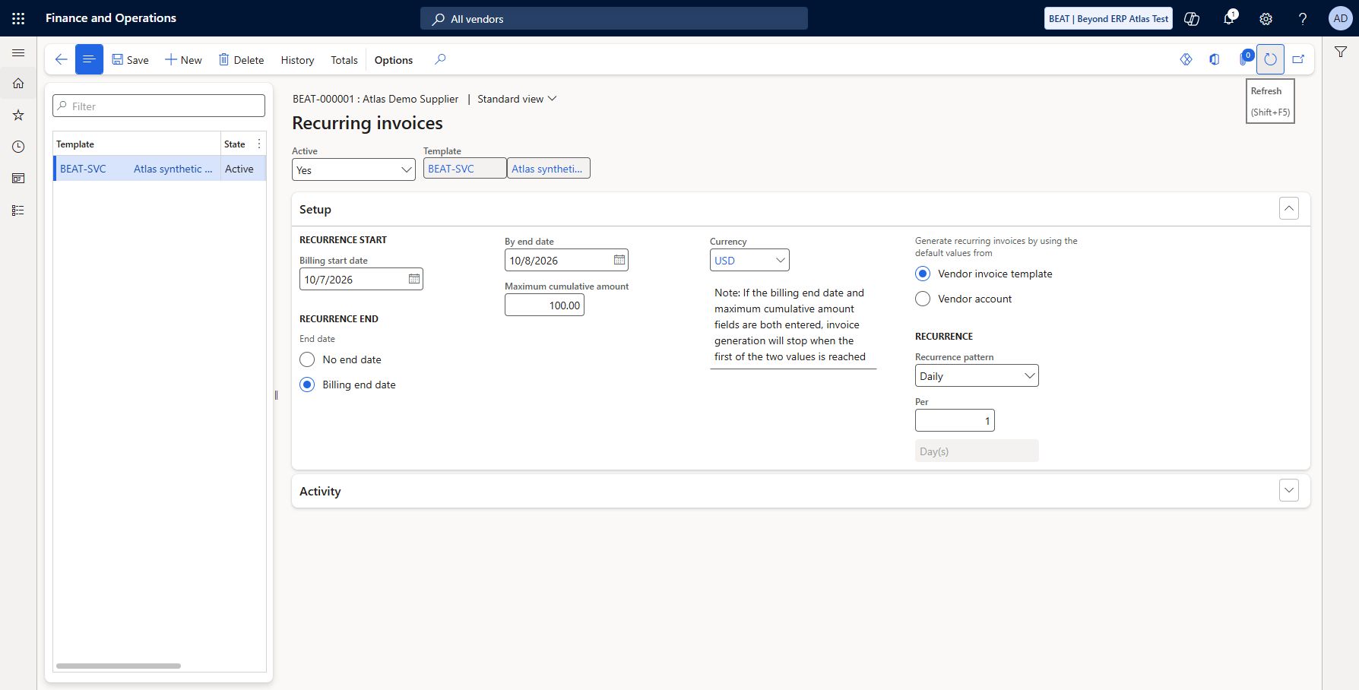The width and height of the screenshot is (1359, 690).
Task: Open the Options tab
Action: click(x=394, y=60)
